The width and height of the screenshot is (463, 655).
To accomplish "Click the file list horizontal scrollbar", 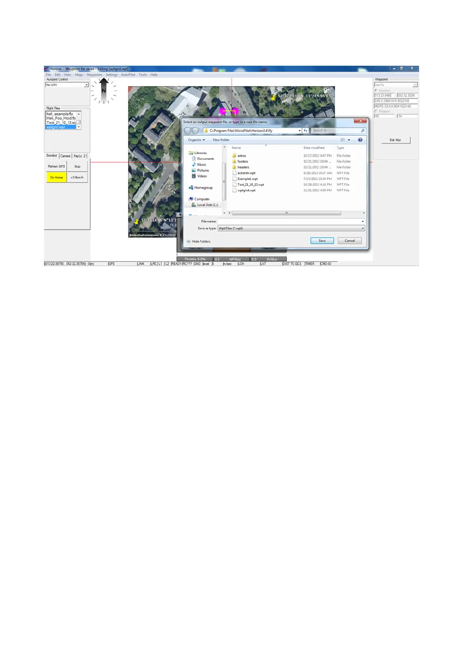I will [286, 213].
